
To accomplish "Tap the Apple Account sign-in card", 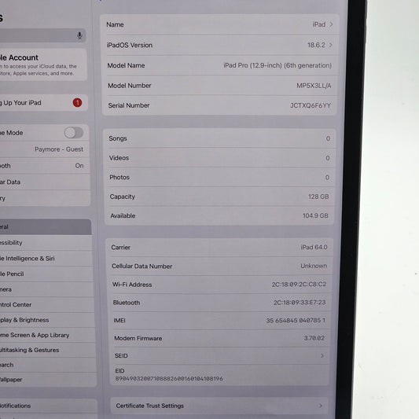I will [43, 64].
